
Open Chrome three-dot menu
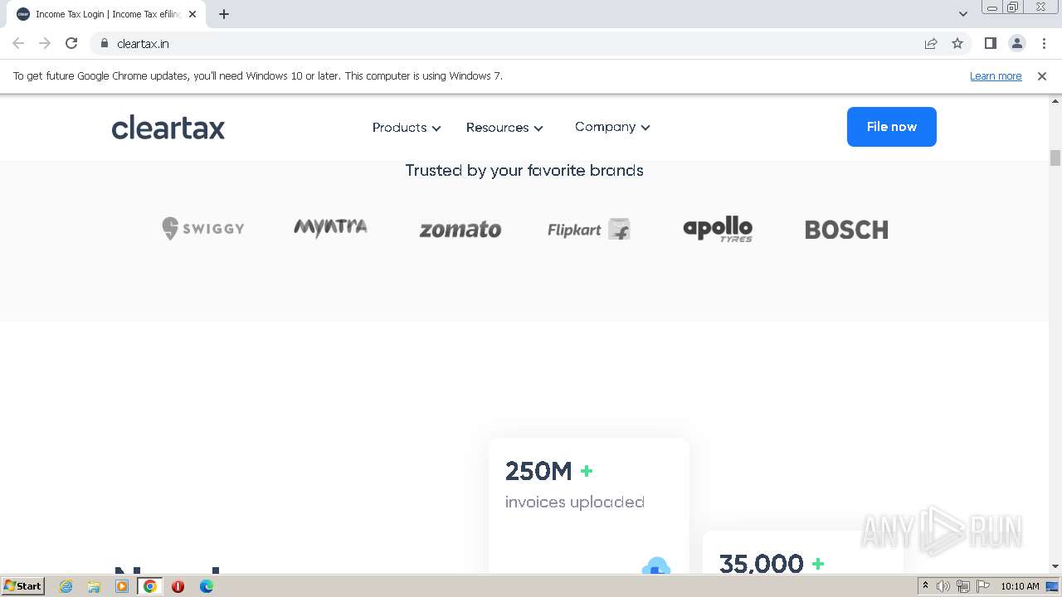point(1044,43)
